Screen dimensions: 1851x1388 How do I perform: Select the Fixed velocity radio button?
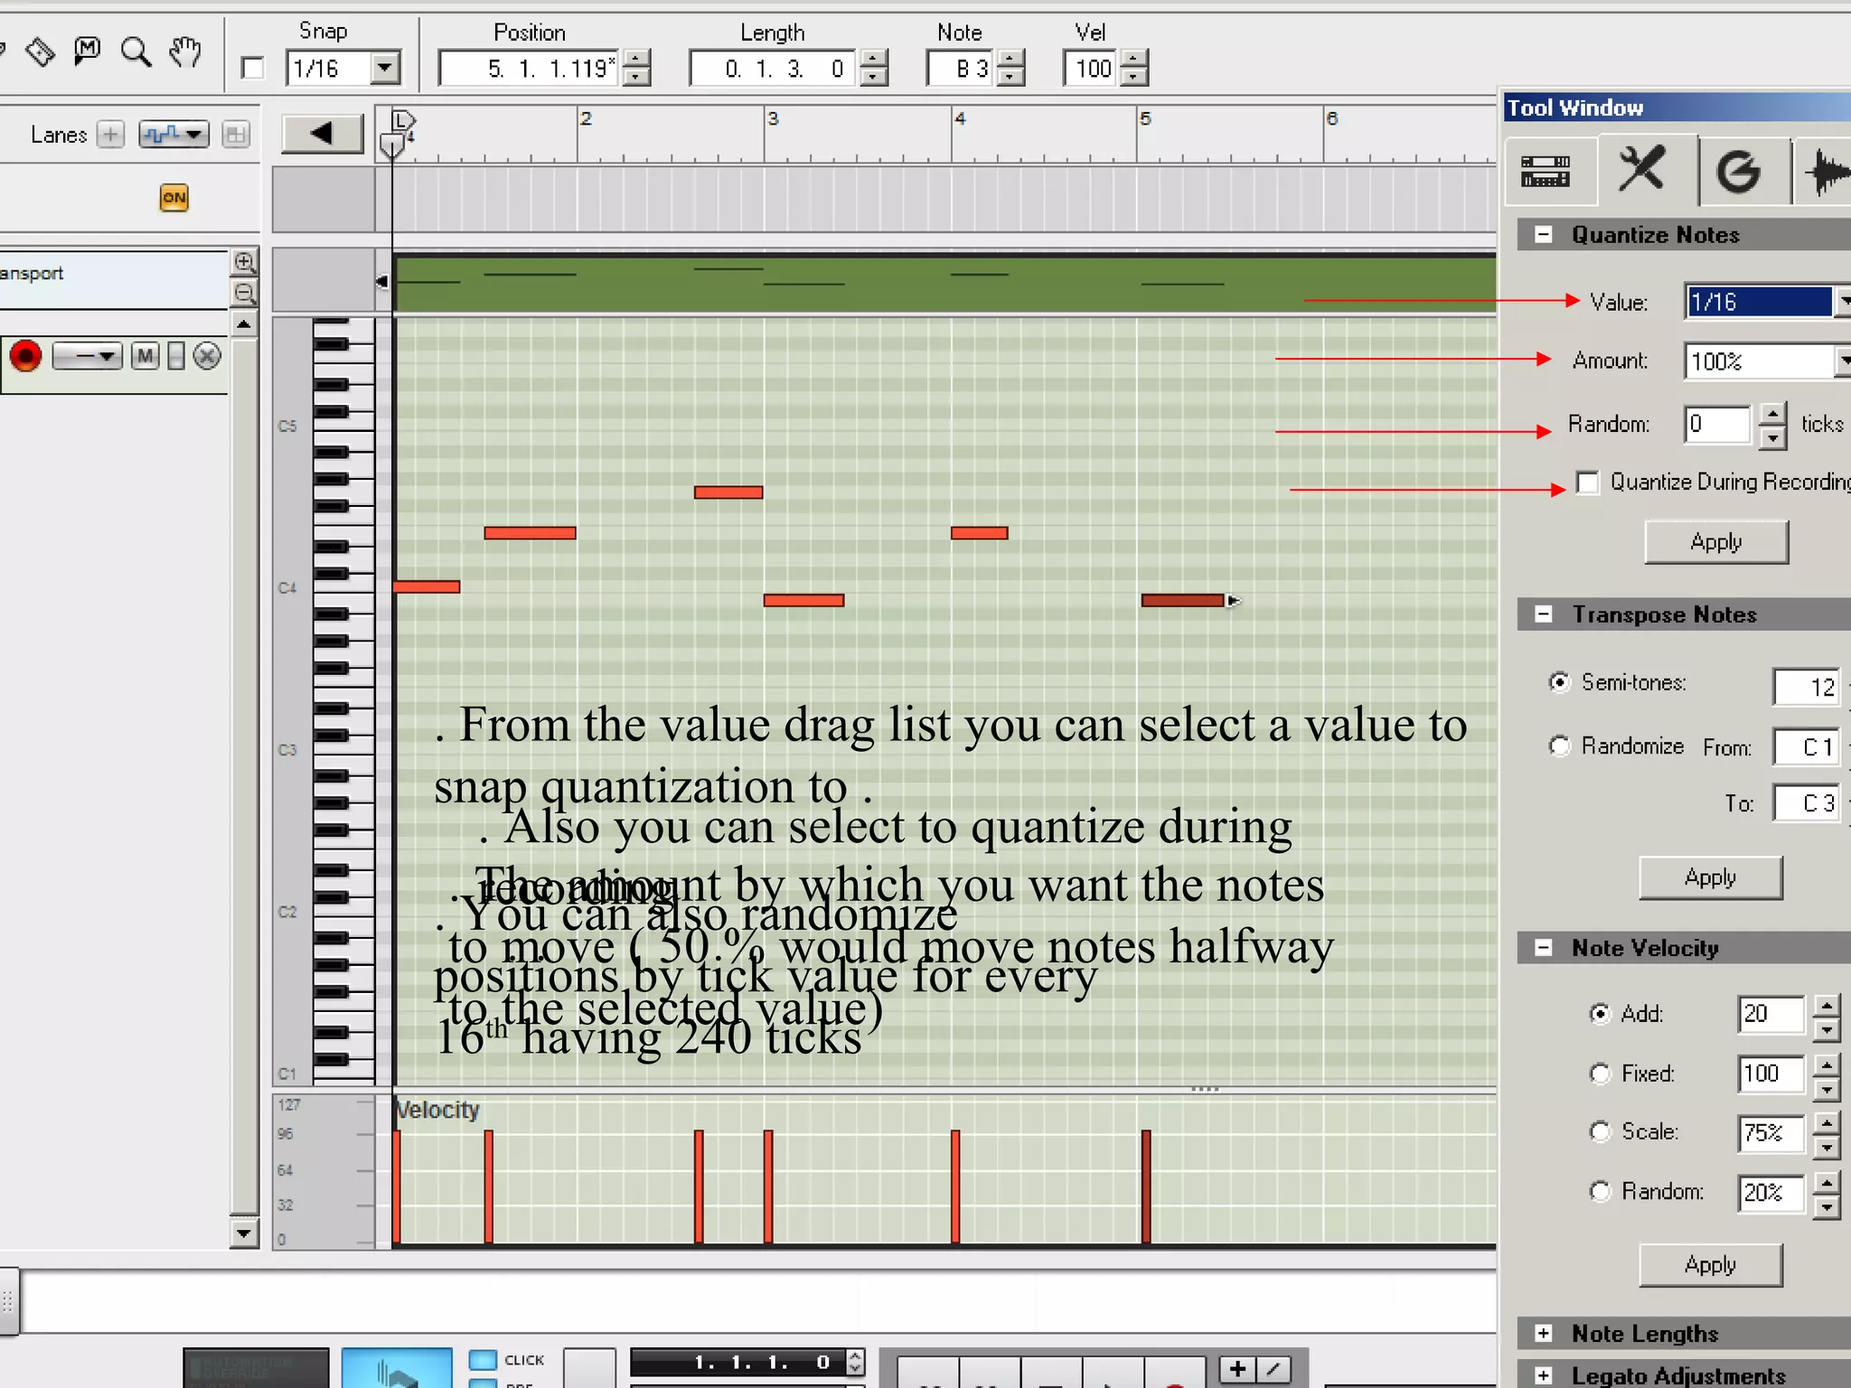coord(1601,1074)
